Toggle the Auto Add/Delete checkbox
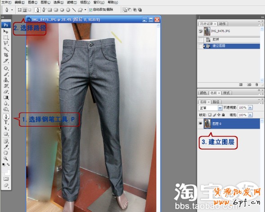Viewport: 265px width, 212px height. [x=91, y=10]
